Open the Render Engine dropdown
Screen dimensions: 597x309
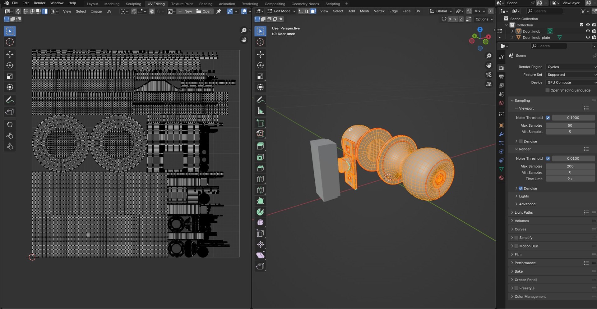point(571,67)
